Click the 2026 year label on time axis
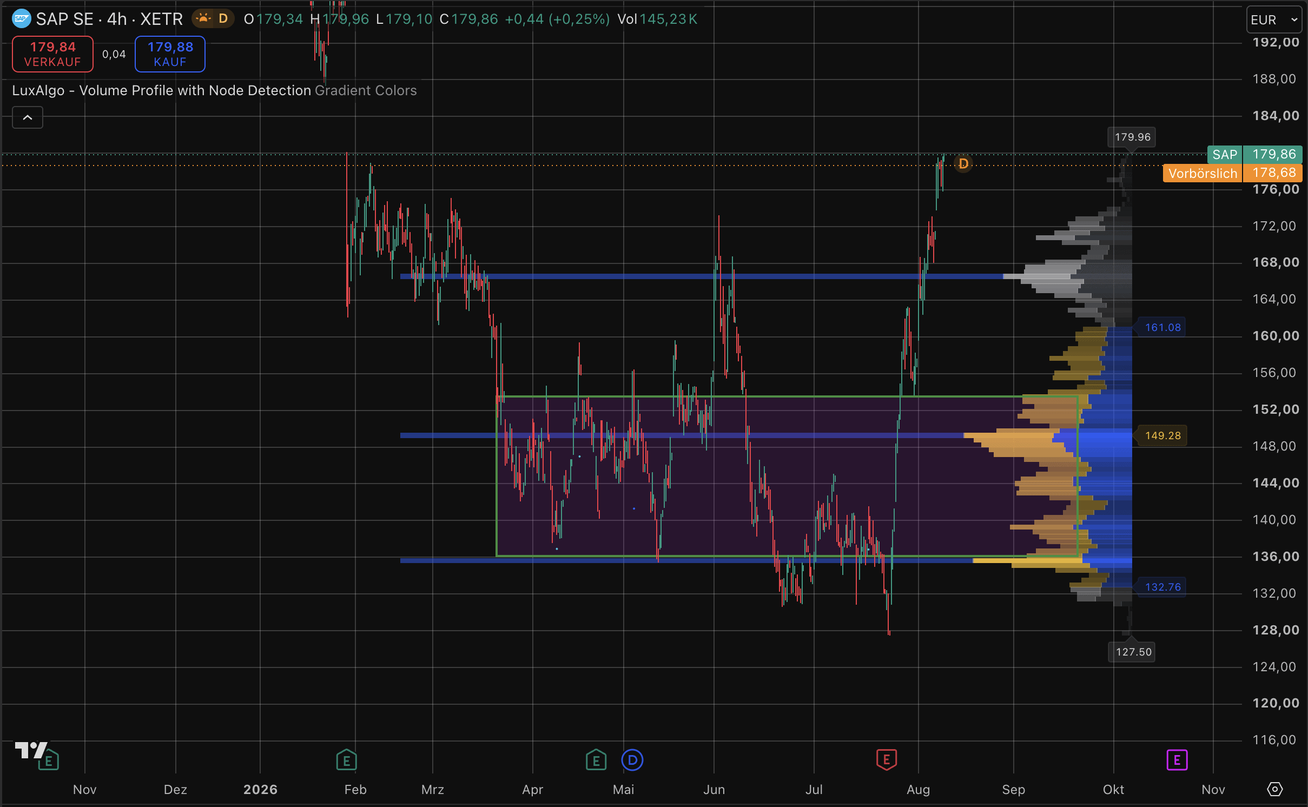1308x807 pixels. (260, 790)
